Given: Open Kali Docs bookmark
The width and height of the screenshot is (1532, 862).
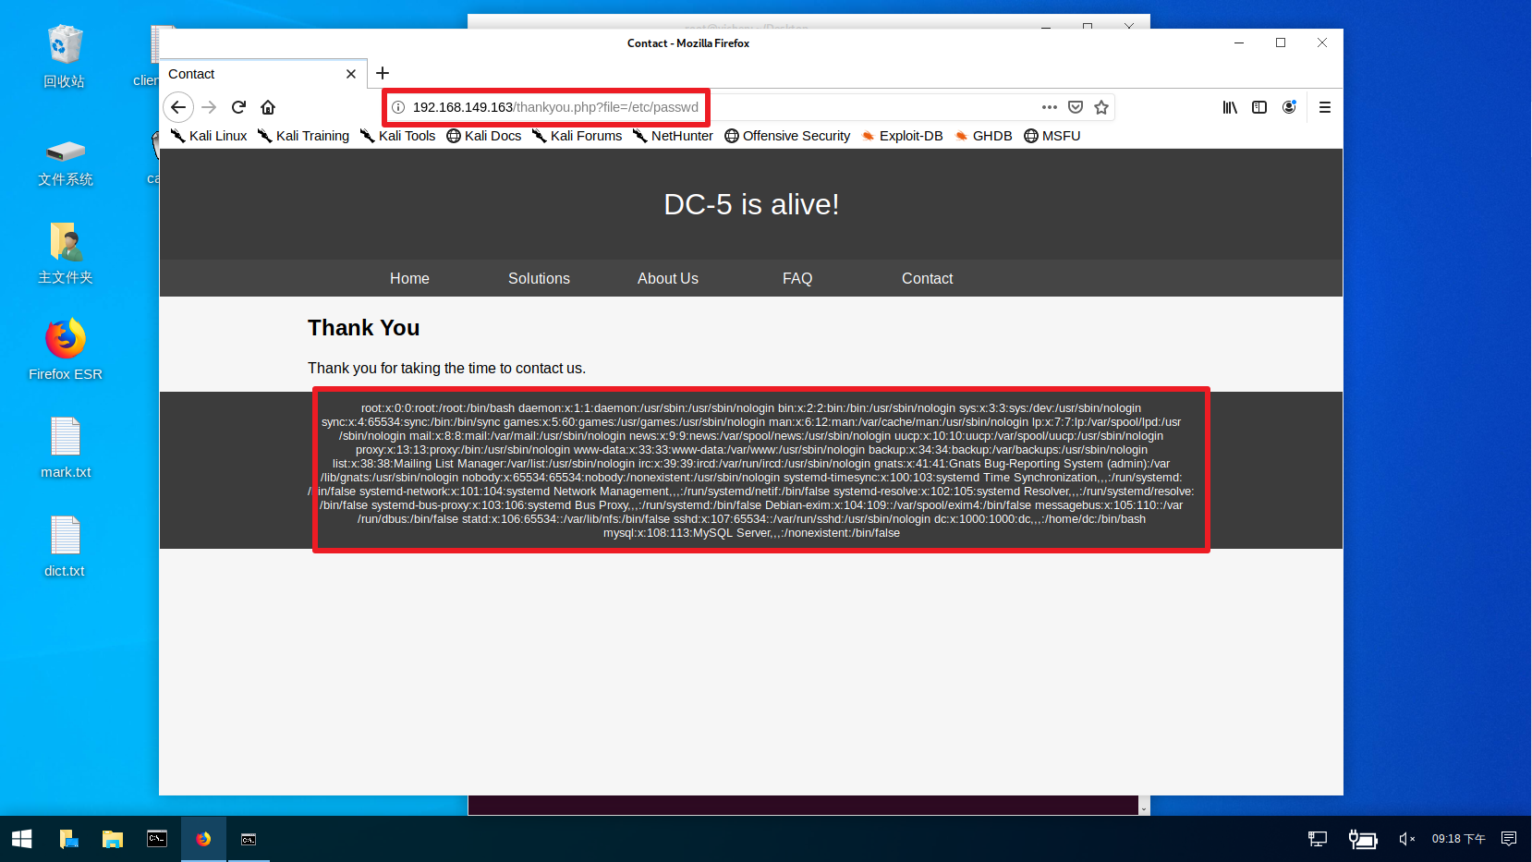Looking at the screenshot, I should coord(484,136).
